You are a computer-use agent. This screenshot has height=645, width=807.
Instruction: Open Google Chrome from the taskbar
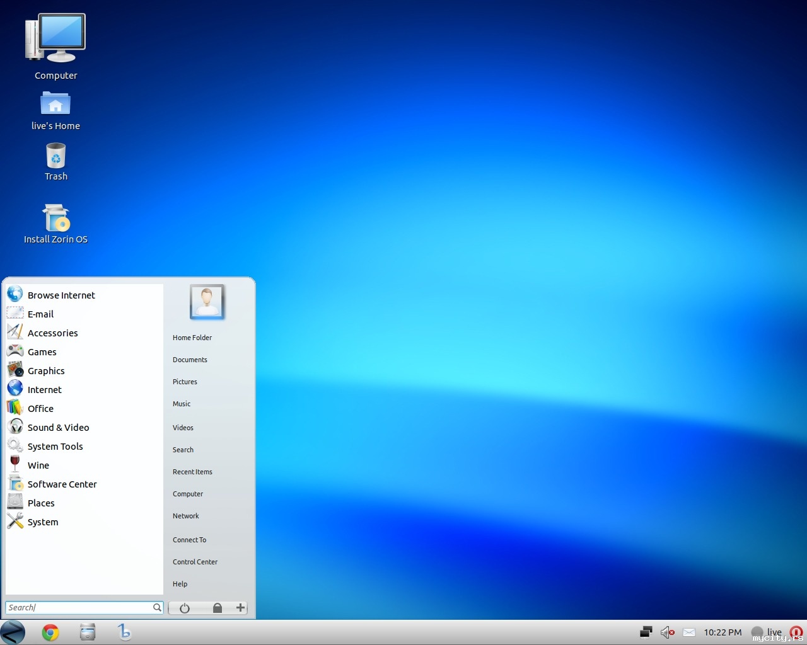pyautogui.click(x=50, y=632)
